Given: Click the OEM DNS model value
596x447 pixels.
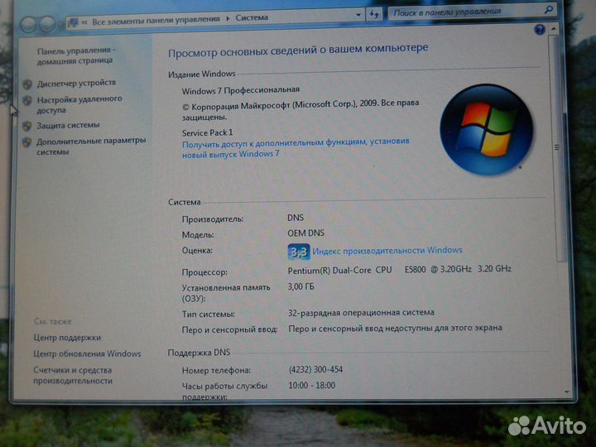Looking at the screenshot, I should pos(305,233).
